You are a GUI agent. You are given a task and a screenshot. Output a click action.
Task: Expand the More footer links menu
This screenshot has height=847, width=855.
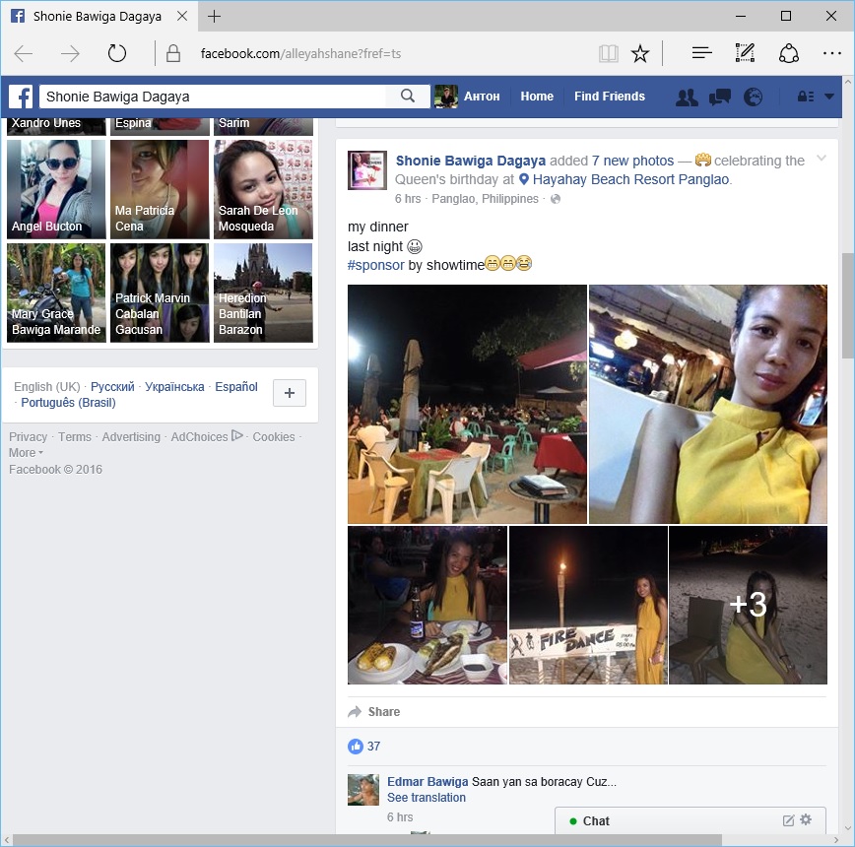tap(26, 453)
